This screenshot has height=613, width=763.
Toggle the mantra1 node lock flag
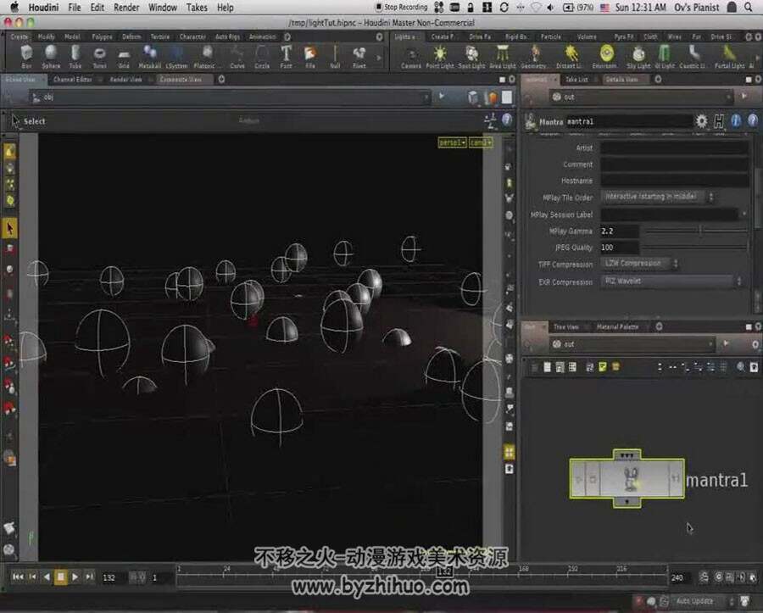point(593,479)
